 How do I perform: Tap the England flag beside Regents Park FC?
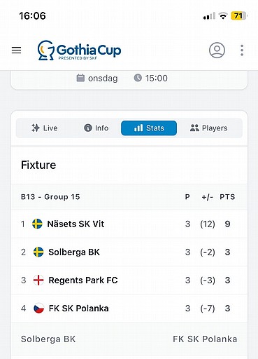38,280
